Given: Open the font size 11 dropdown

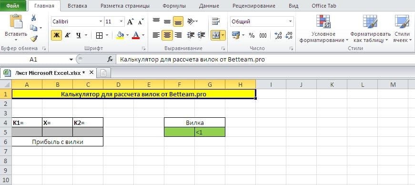Looking at the screenshot, I should (121, 21).
